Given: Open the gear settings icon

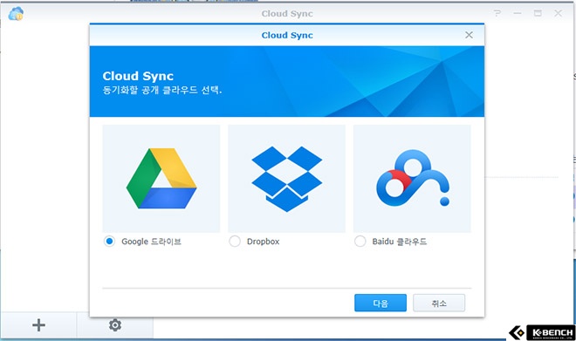Looking at the screenshot, I should tap(115, 324).
